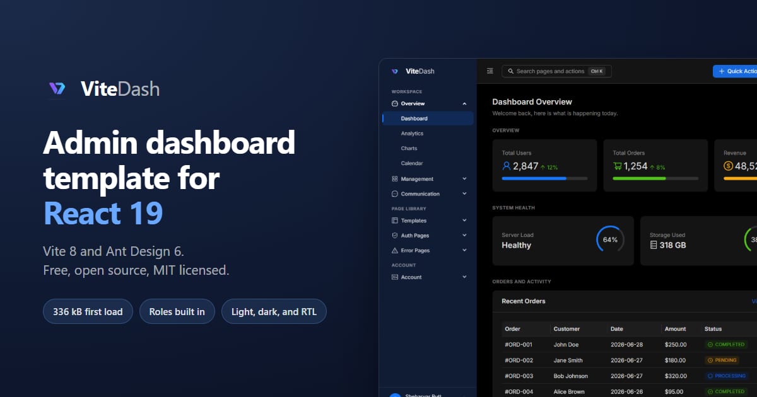
Task: Click the Management grid icon
Action: (x=395, y=179)
